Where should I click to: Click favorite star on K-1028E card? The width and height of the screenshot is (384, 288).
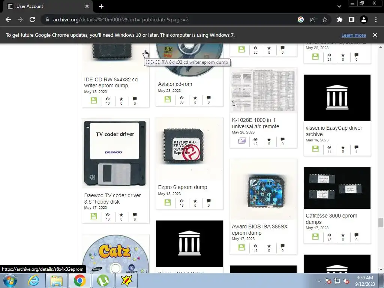(269, 139)
